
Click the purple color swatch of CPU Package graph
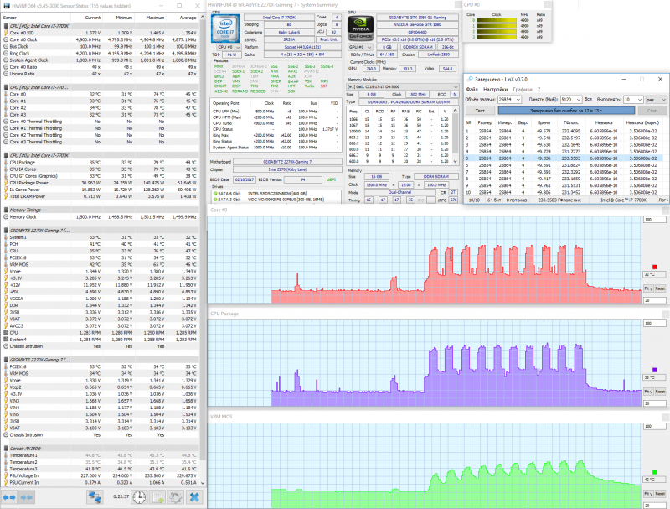(x=654, y=370)
